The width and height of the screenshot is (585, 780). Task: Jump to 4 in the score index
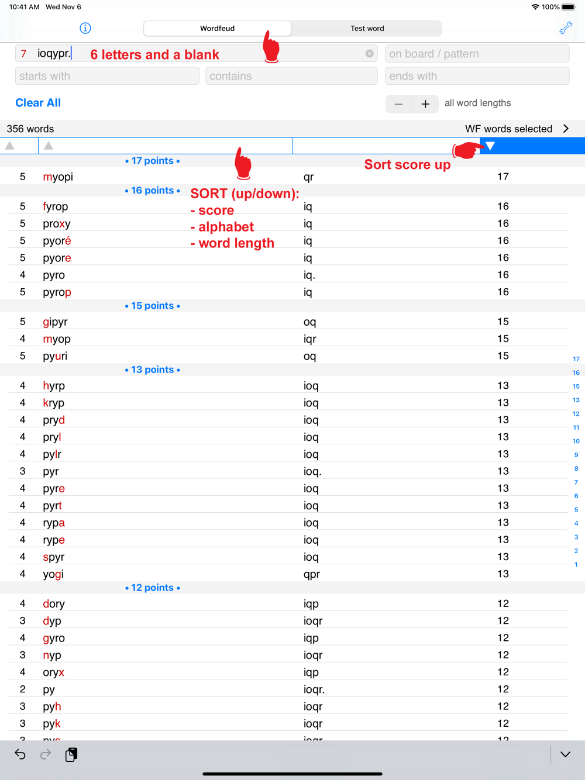576,523
